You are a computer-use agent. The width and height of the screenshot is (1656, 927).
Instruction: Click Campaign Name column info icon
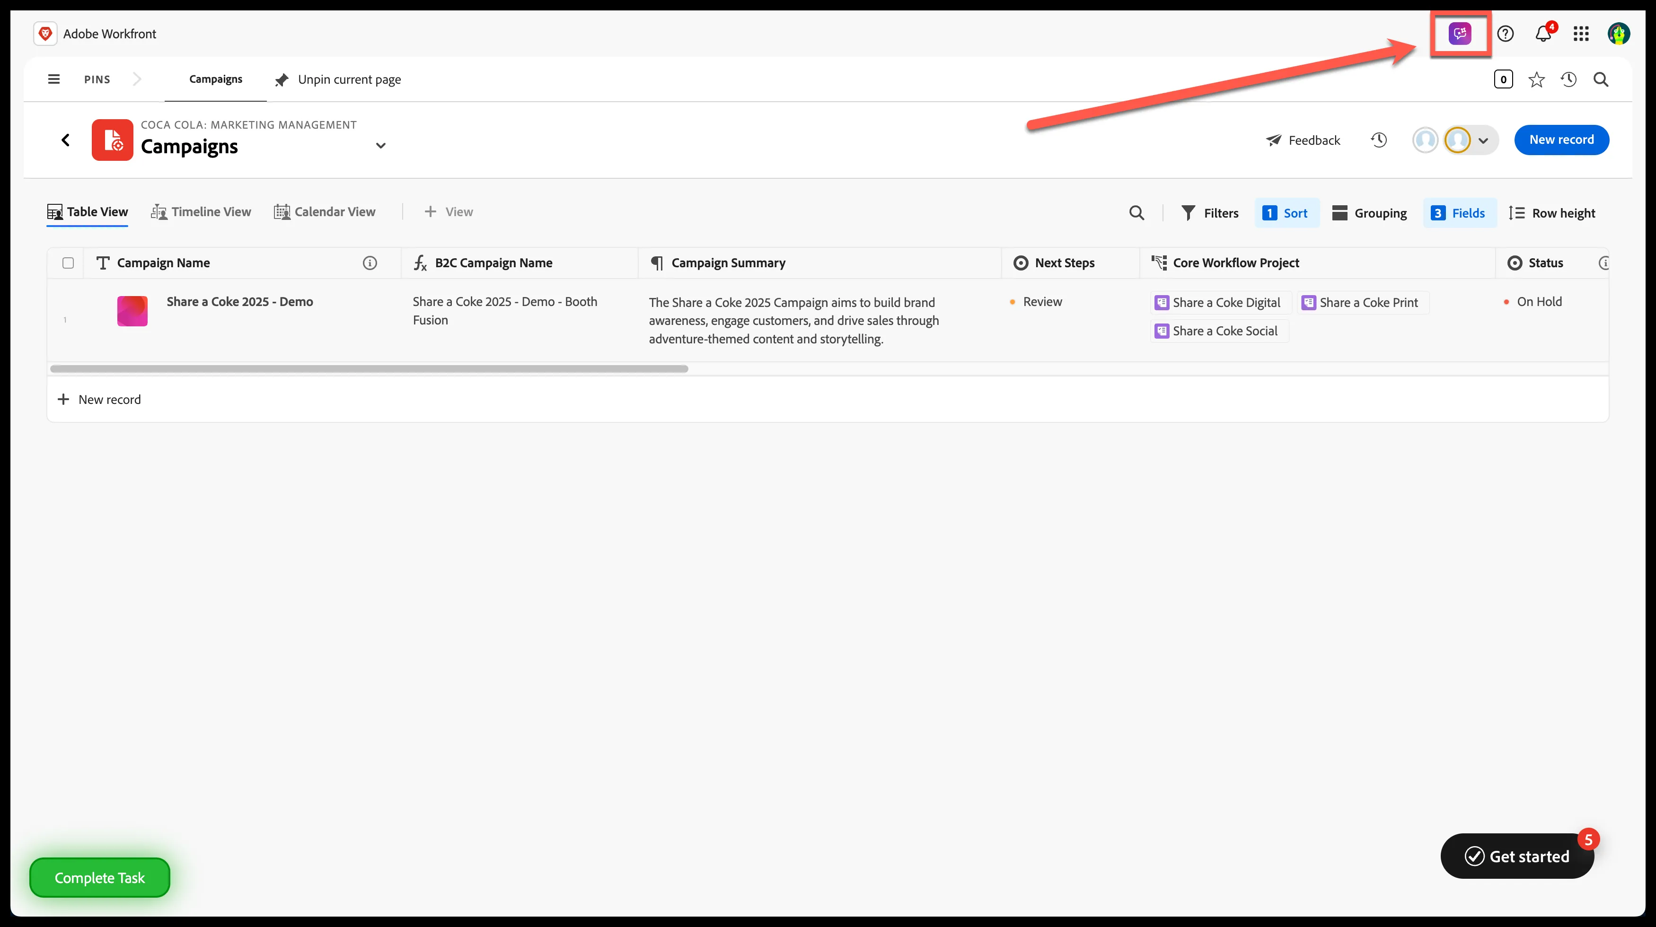tap(370, 263)
